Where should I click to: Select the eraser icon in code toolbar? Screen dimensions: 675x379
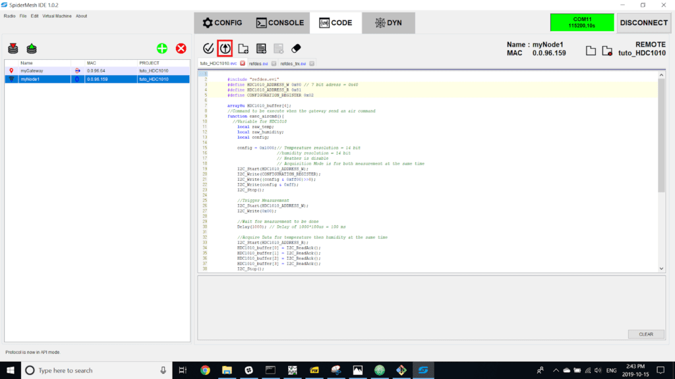pos(296,49)
